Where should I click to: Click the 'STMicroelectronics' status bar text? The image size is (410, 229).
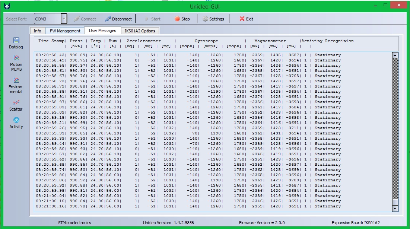click(74, 223)
